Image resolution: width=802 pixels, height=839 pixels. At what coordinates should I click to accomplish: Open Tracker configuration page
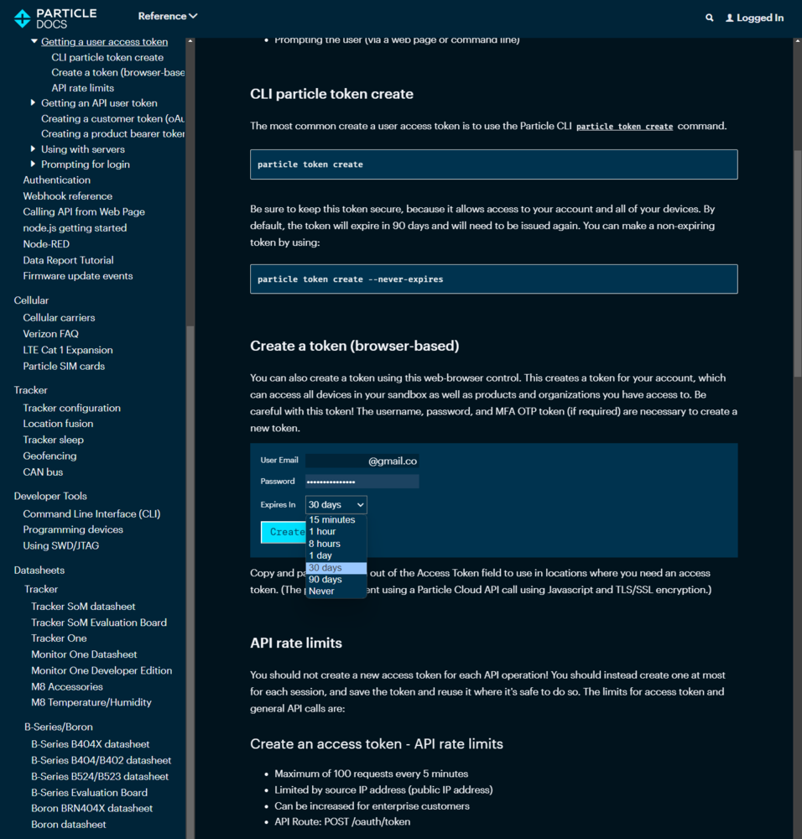click(x=71, y=408)
